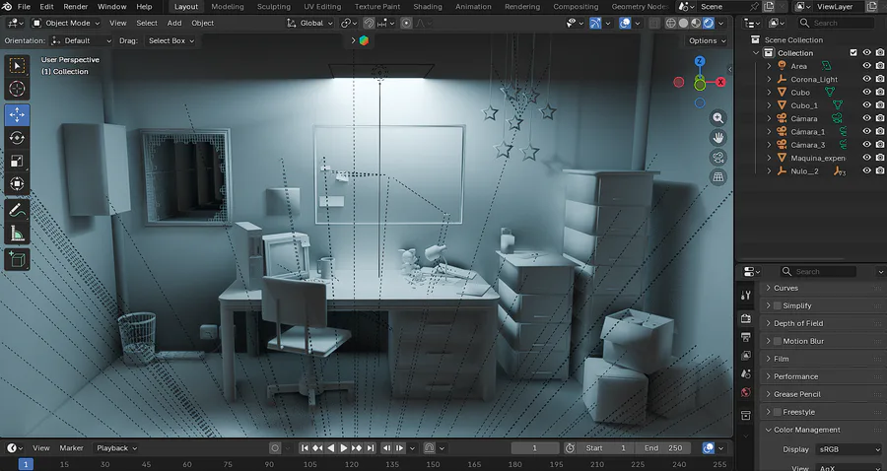Select the Rotate tool
Viewport: 887px width, 471px height.
coord(17,138)
